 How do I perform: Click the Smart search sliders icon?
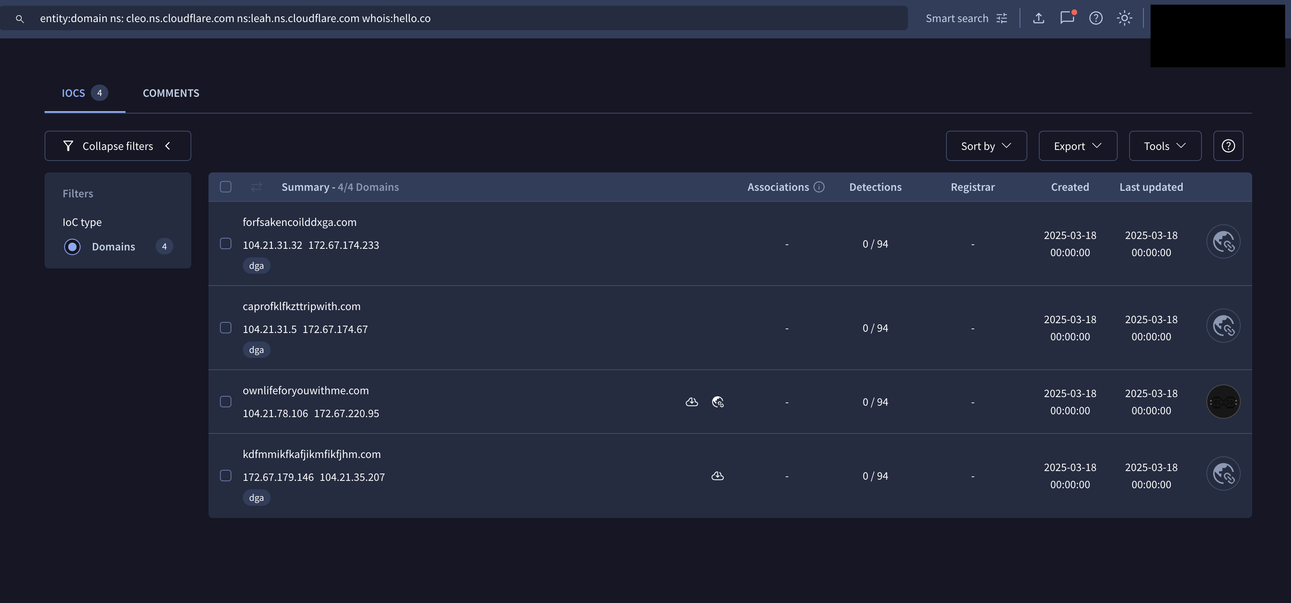(x=1002, y=18)
